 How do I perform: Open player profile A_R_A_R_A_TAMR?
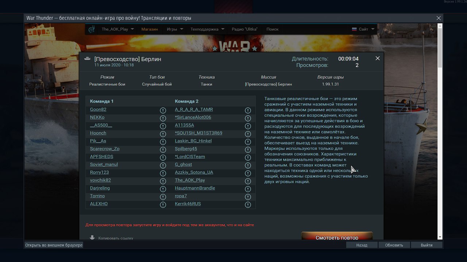pos(194,110)
